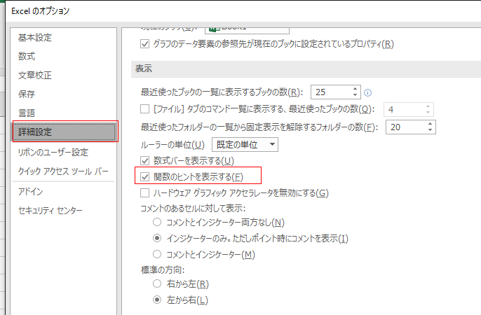
Task: Uncheck 関数のヒントを表示する
Action: [144, 176]
